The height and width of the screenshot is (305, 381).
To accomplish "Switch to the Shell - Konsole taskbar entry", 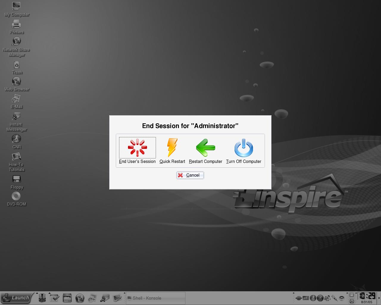I will pos(156,298).
